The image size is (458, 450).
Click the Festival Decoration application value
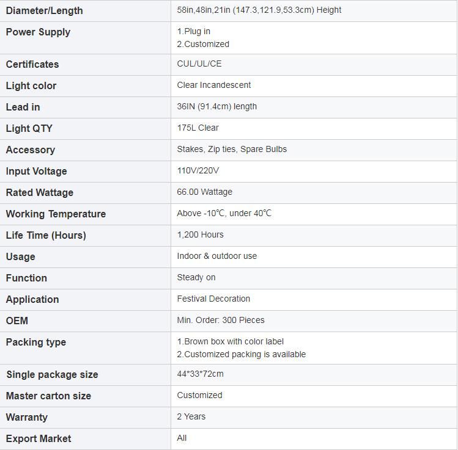point(213,299)
